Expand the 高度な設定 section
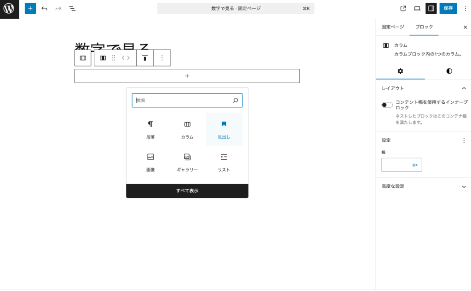The height and width of the screenshot is (291, 471). (x=423, y=186)
